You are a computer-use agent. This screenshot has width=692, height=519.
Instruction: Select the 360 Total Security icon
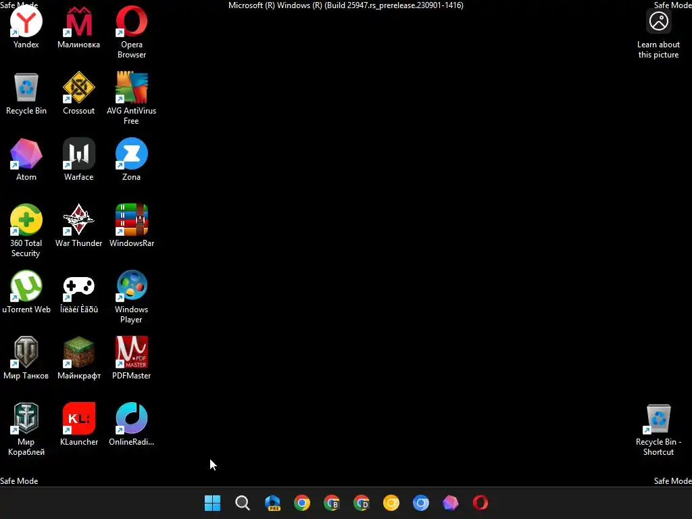26,220
